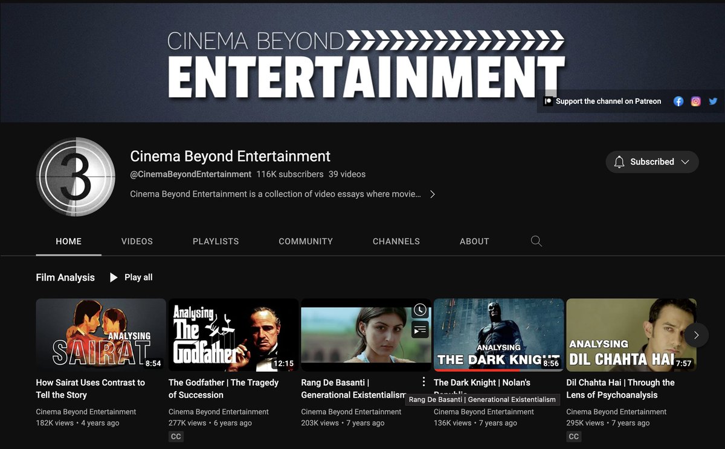Click the 8:54 duration badge on Sairat thumbnail
725x449 pixels.
coord(153,363)
